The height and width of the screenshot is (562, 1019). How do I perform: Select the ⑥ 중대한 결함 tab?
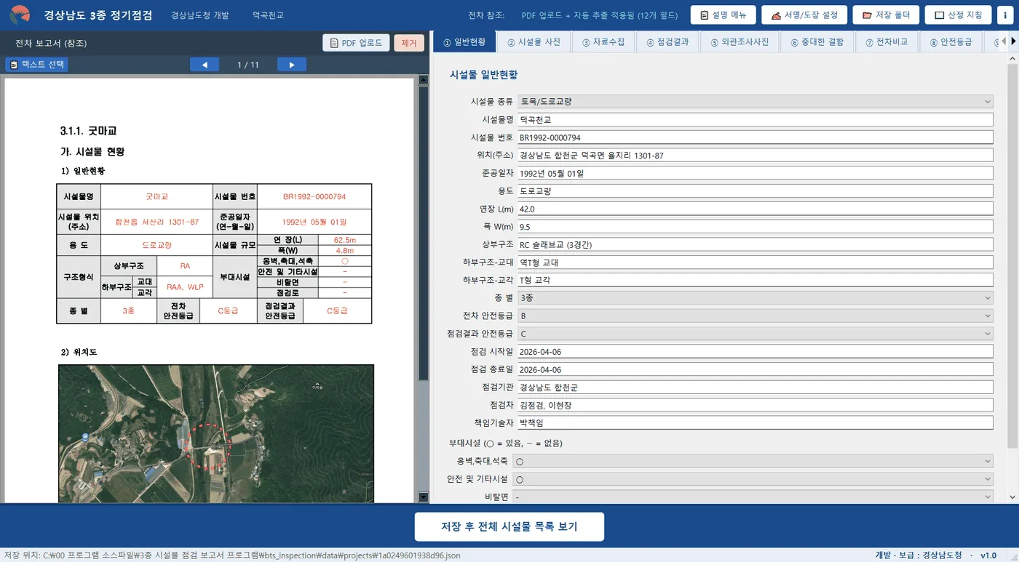[x=817, y=42]
